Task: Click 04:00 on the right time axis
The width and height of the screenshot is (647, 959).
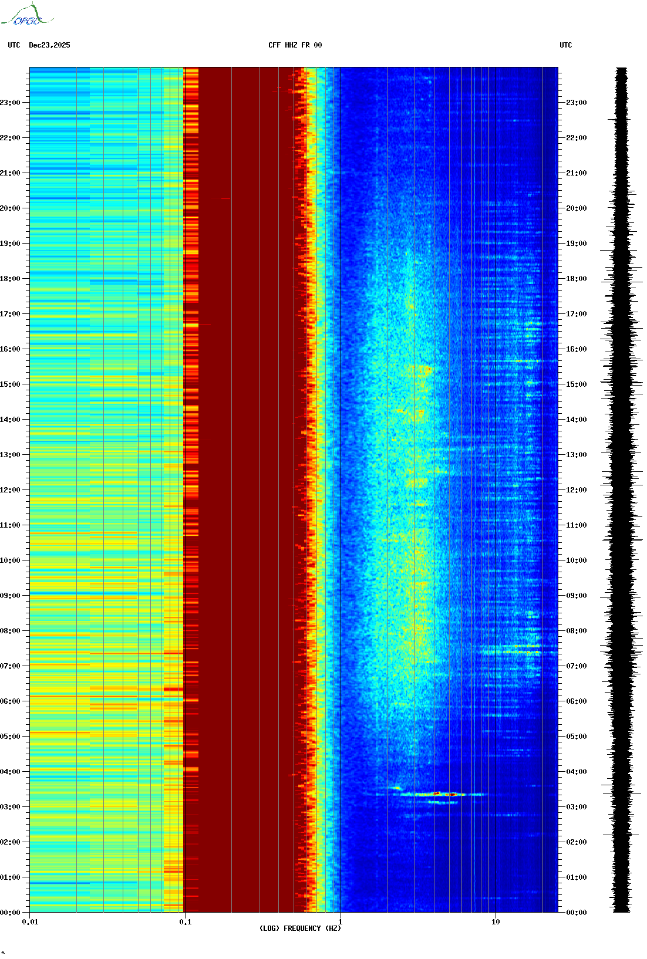Action: [x=577, y=772]
